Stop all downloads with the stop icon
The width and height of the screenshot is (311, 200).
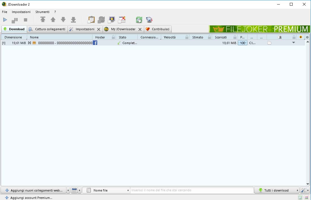coord(25,20)
